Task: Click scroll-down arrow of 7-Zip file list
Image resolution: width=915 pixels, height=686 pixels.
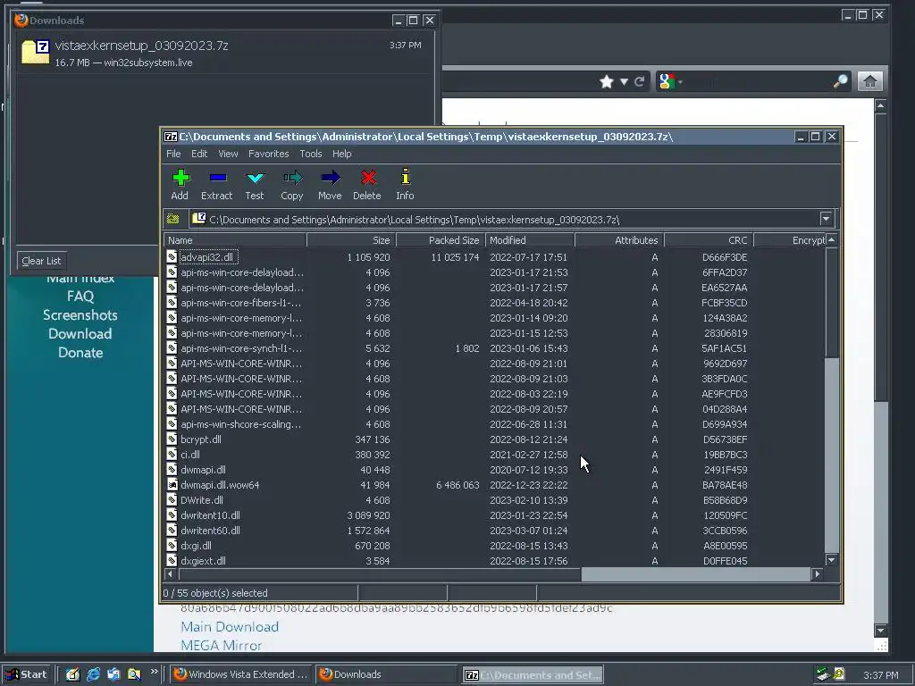Action: (x=832, y=560)
